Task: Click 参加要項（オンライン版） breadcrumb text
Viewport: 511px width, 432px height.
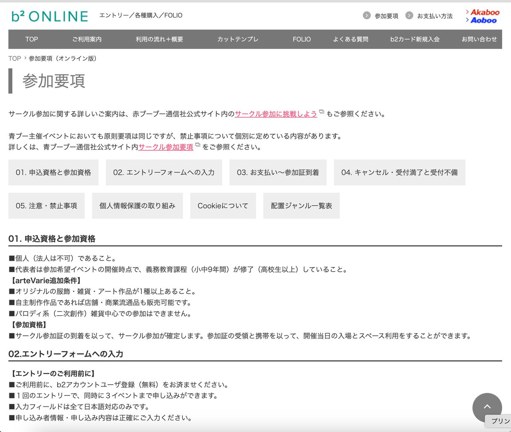Action: coord(64,58)
